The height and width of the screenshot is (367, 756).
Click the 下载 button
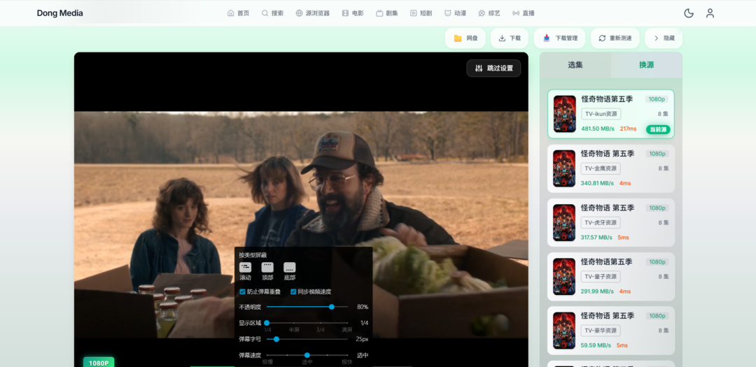click(510, 38)
